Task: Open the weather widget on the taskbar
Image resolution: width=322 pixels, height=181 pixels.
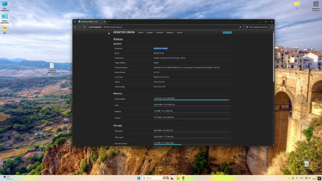Action: click(x=7, y=178)
